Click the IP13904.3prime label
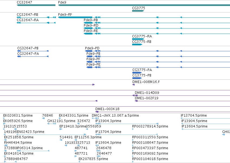Image resolution: width=230 pixels, height=163 pixels. click(x=108, y=121)
